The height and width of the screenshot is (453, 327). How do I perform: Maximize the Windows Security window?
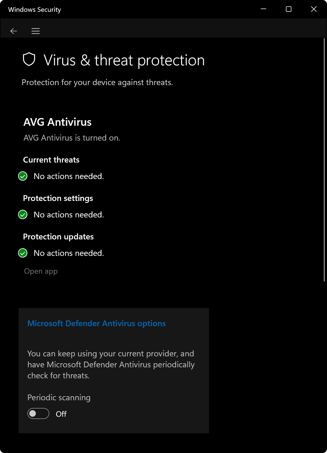[x=289, y=9]
